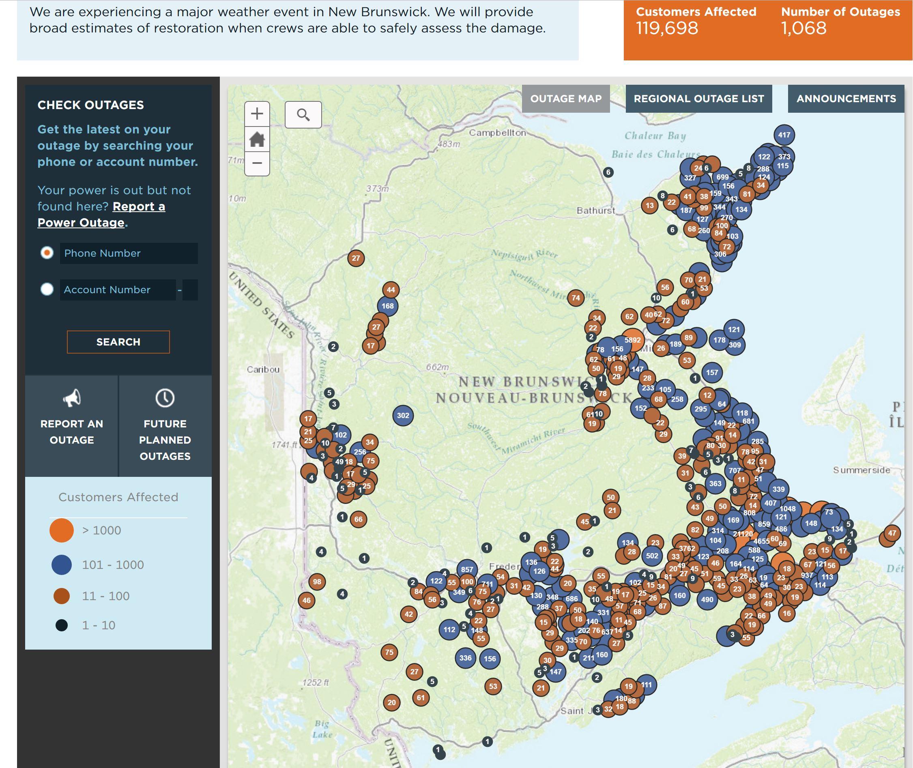The width and height of the screenshot is (913, 768).
Task: Click the blue 101-1000 legend swatch
Action: [x=61, y=565]
